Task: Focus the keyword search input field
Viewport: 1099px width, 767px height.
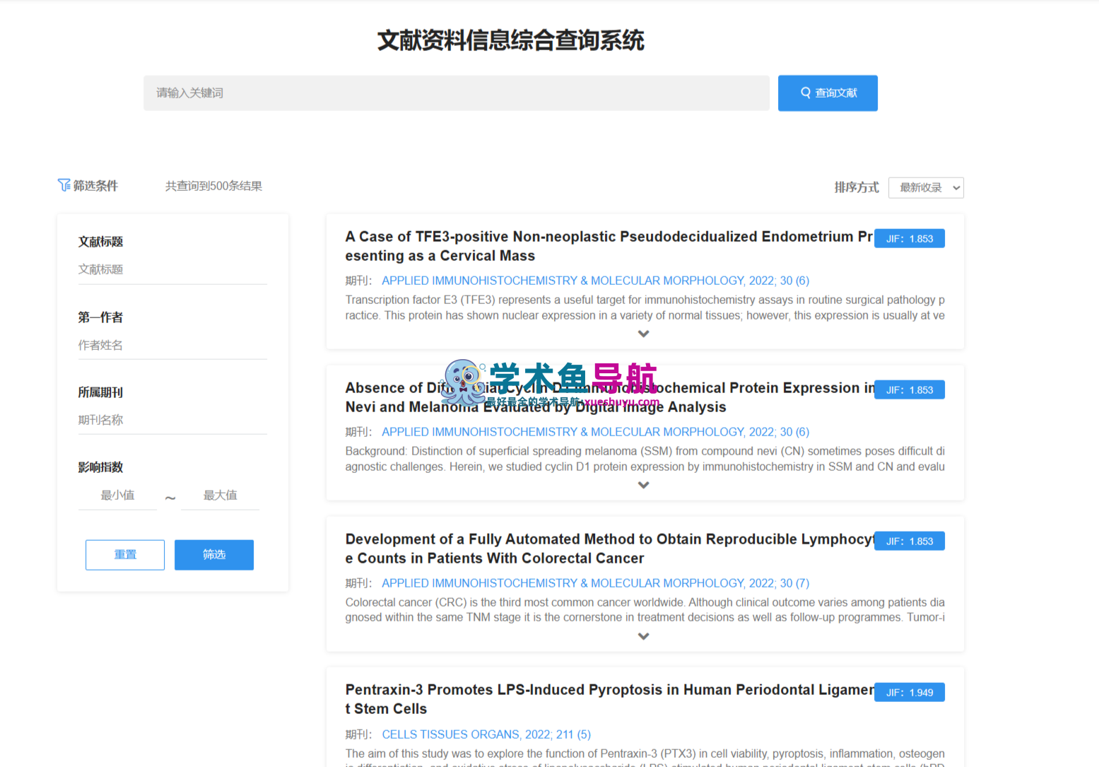Action: tap(457, 93)
